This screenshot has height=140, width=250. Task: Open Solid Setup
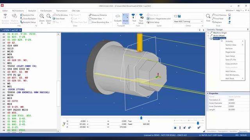[153, 22]
